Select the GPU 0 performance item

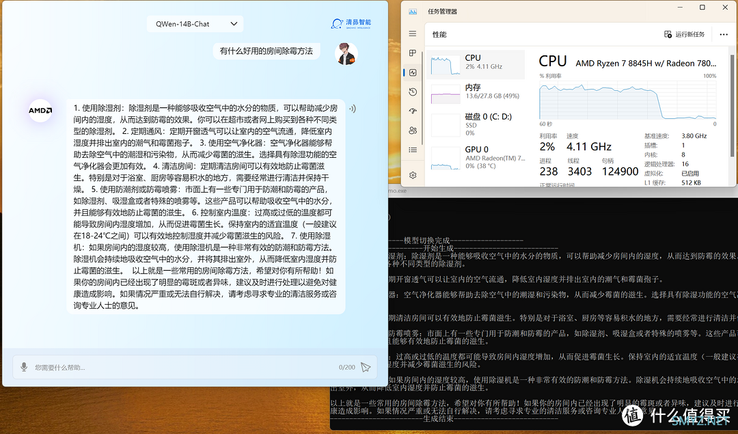click(476, 157)
